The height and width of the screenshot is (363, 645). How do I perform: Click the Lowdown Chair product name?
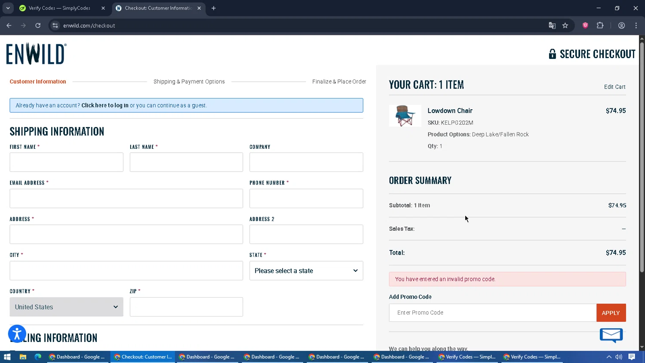coord(450,111)
